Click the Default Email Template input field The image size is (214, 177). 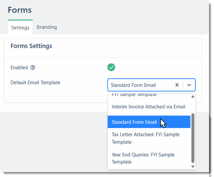point(151,85)
